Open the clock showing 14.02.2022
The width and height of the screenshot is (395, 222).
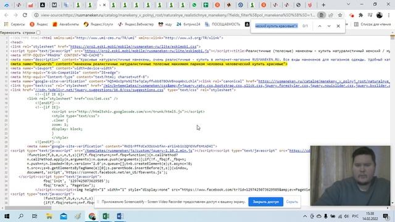tap(370, 216)
